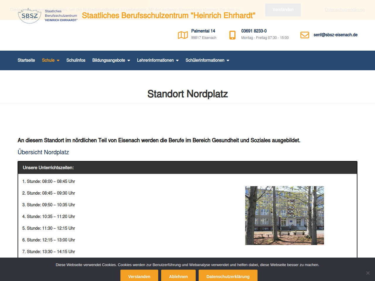This screenshot has height=281, width=375.
Task: Expand the Schule dropdown menu
Action: click(50, 60)
